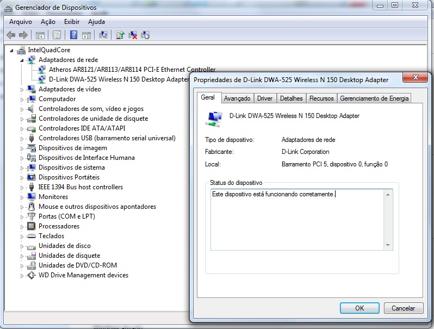Open the Exibir menu
The height and width of the screenshot is (329, 434).
point(72,22)
